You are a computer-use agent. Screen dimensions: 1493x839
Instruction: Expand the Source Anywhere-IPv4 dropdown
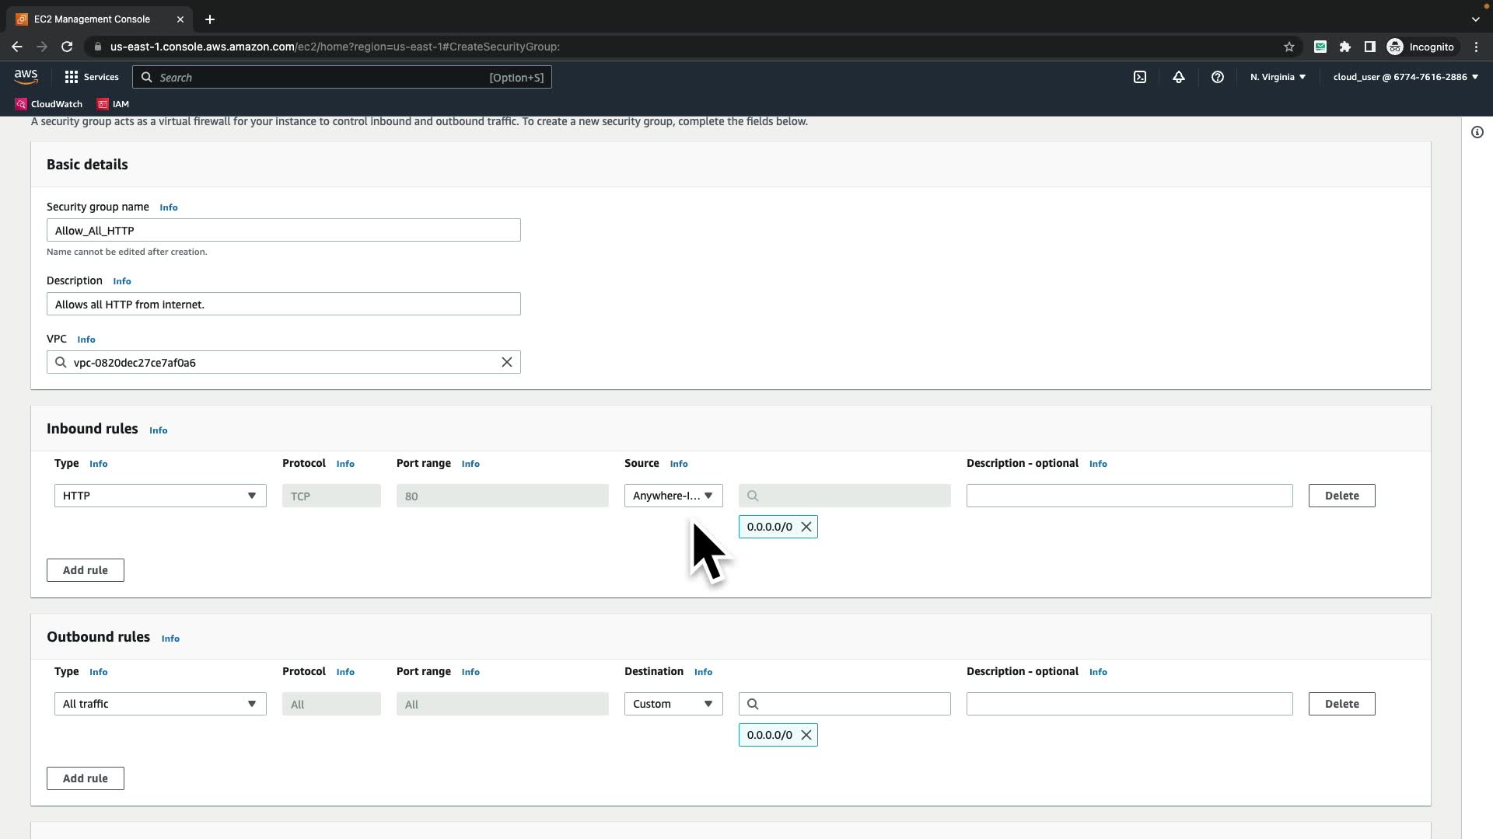(673, 496)
